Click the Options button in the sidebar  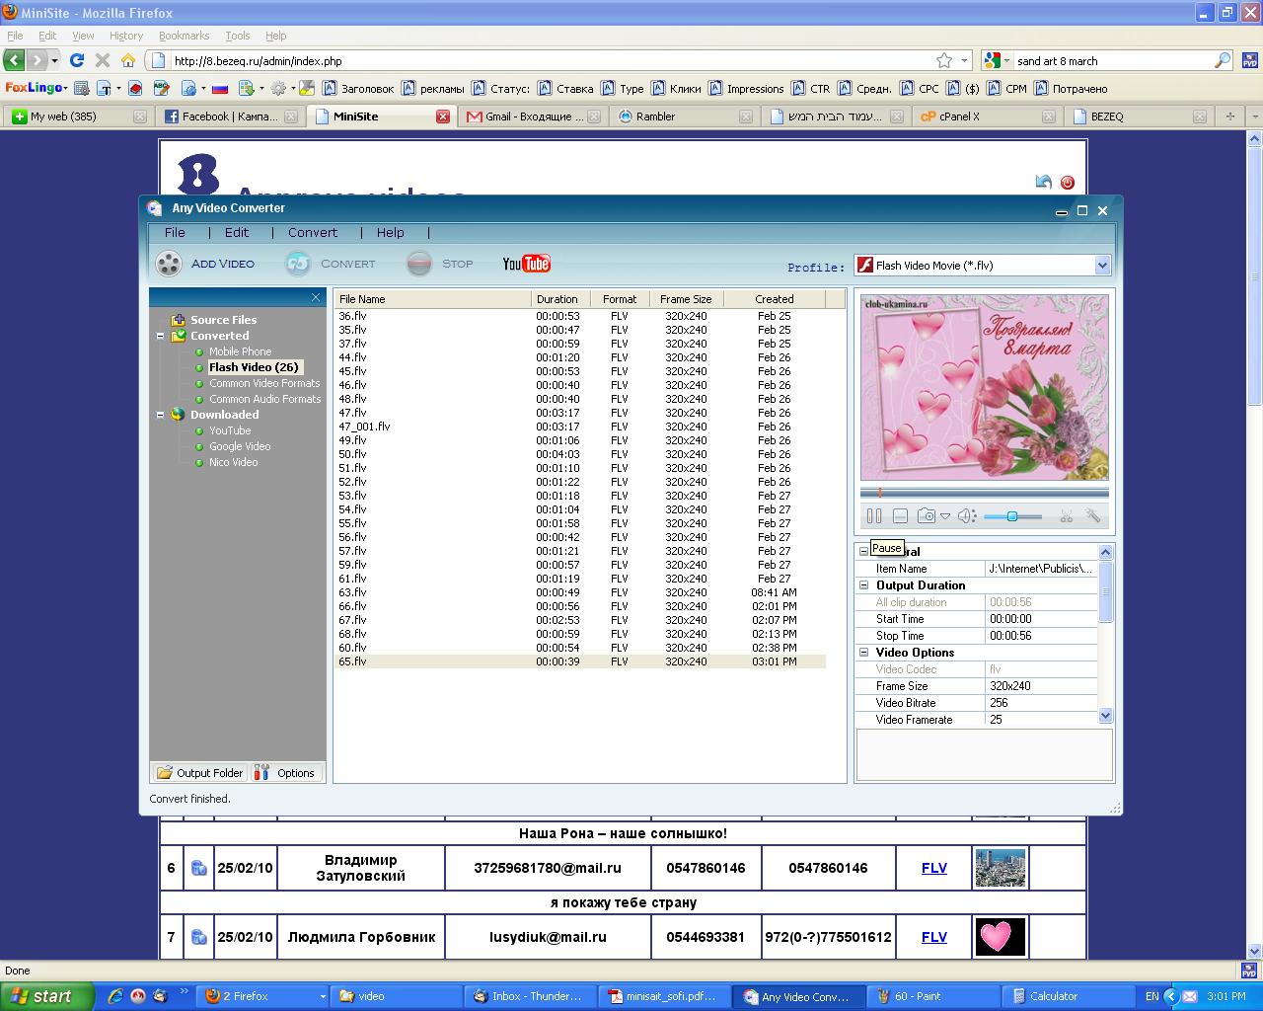285,773
